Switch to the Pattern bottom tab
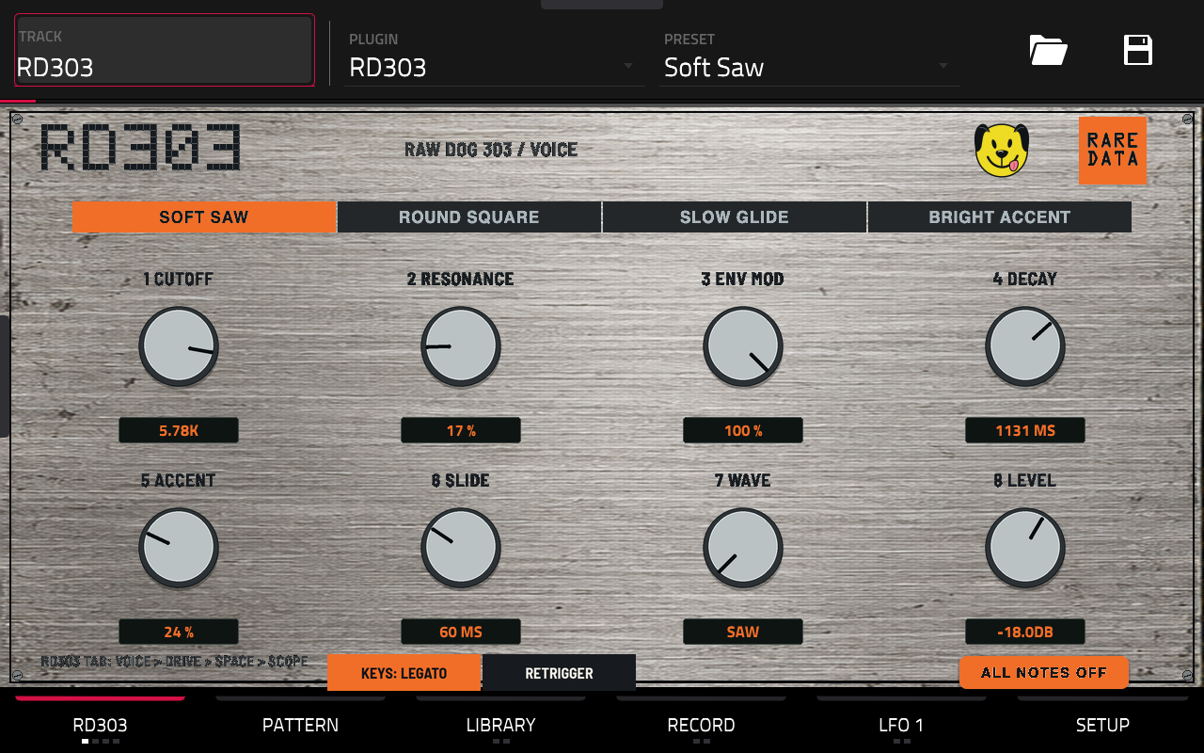Image resolution: width=1204 pixels, height=753 pixels. [300, 723]
